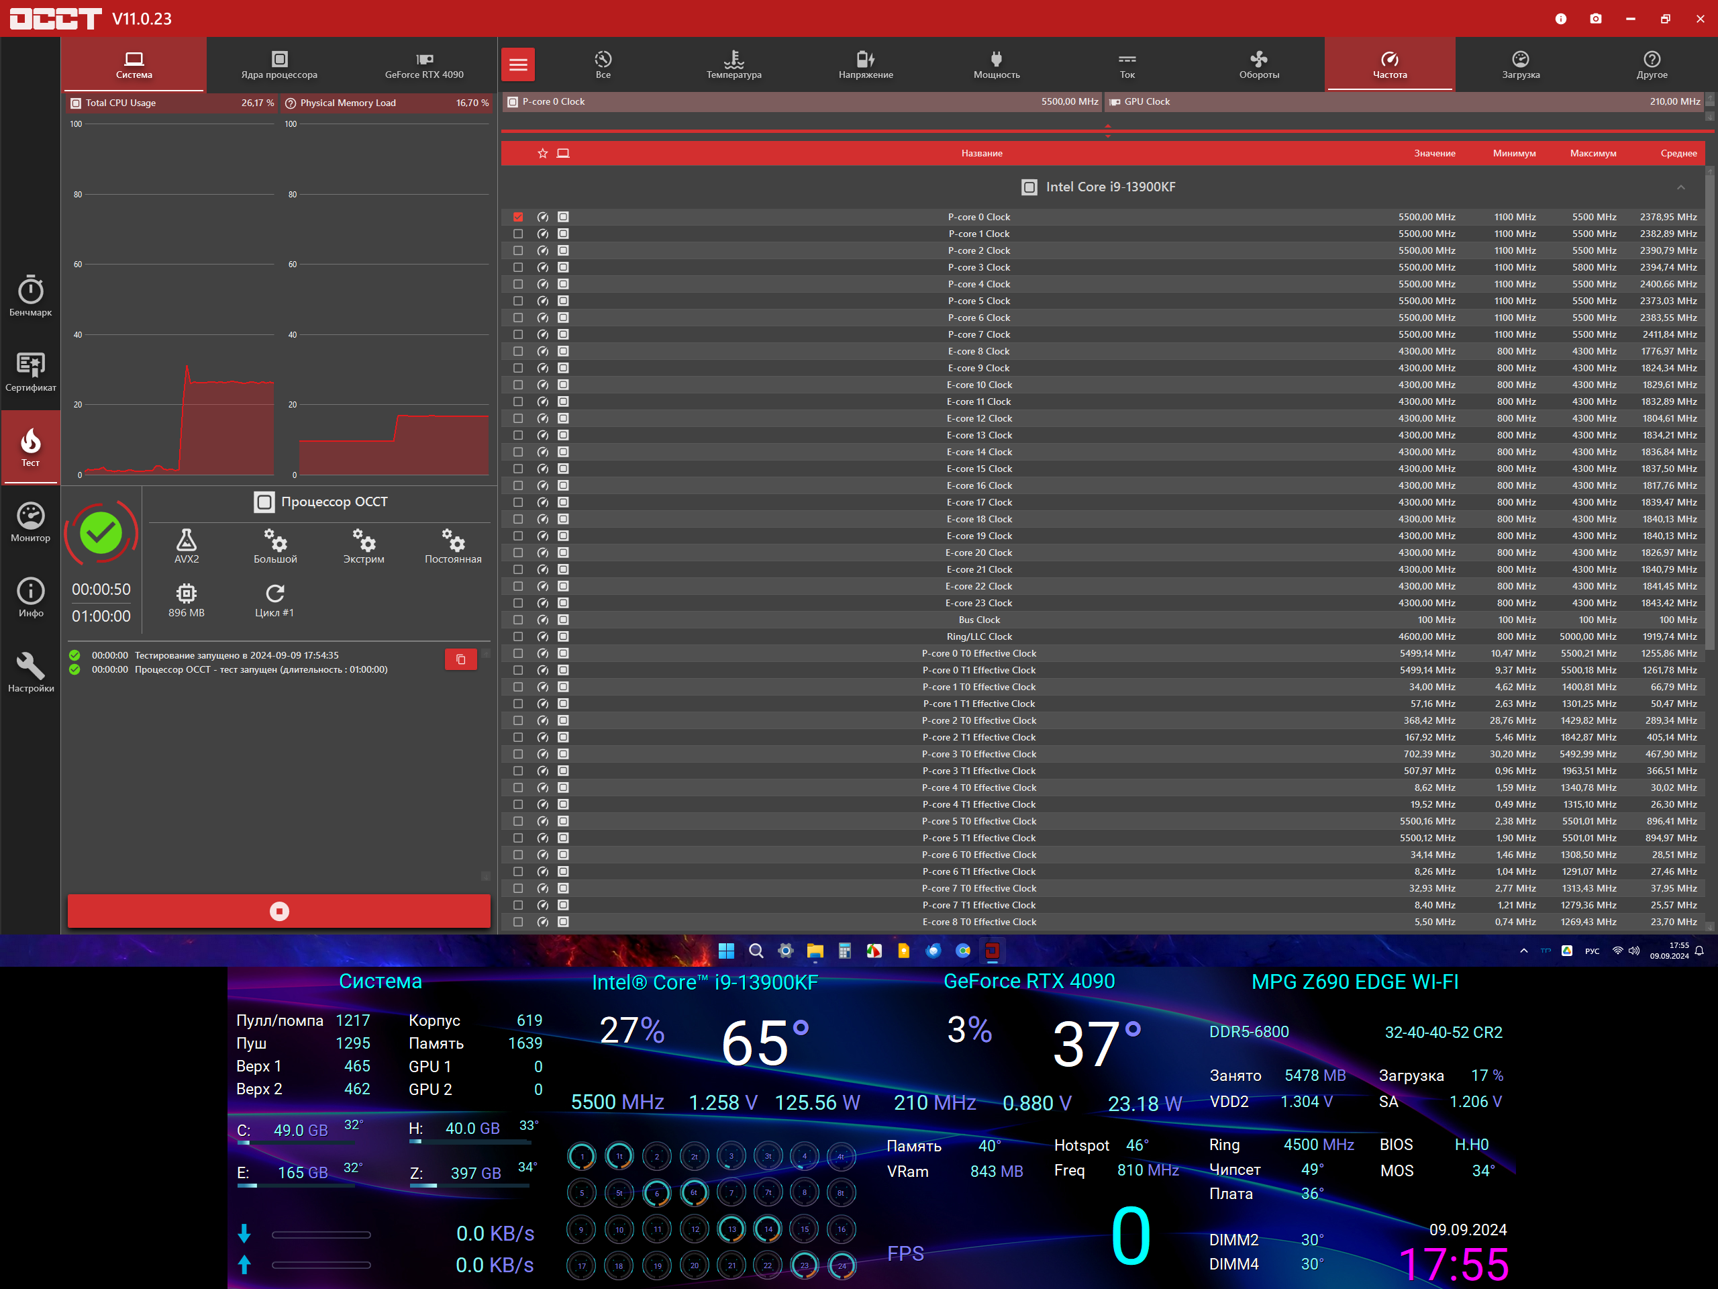
Task: Show hidden system tray icons
Action: pyautogui.click(x=1523, y=950)
